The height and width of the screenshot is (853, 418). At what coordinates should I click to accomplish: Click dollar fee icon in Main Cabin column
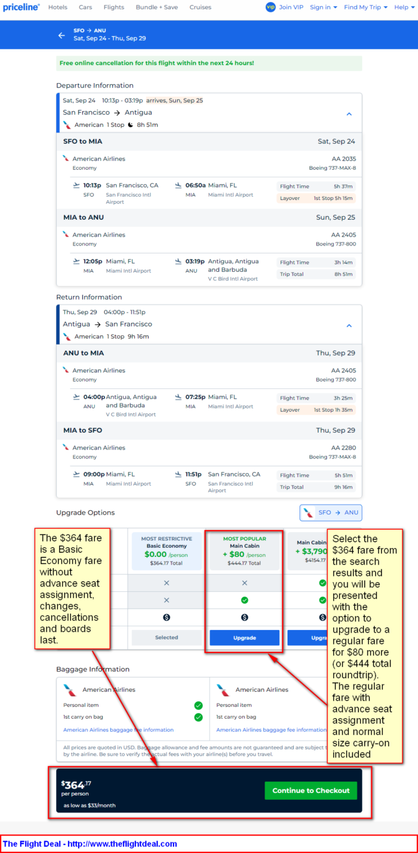click(x=245, y=618)
